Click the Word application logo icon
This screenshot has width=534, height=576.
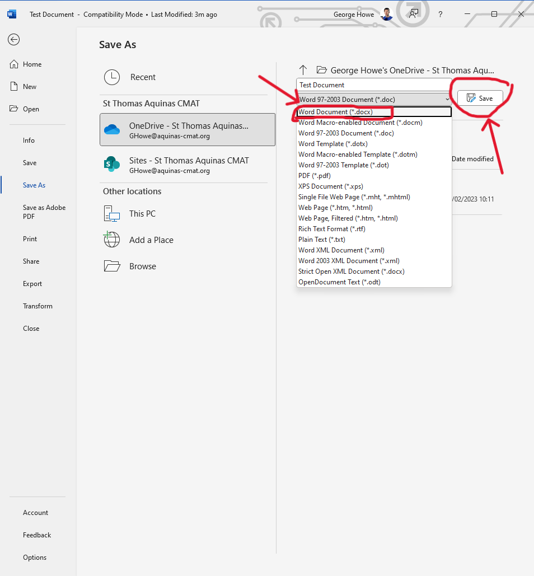pos(12,15)
